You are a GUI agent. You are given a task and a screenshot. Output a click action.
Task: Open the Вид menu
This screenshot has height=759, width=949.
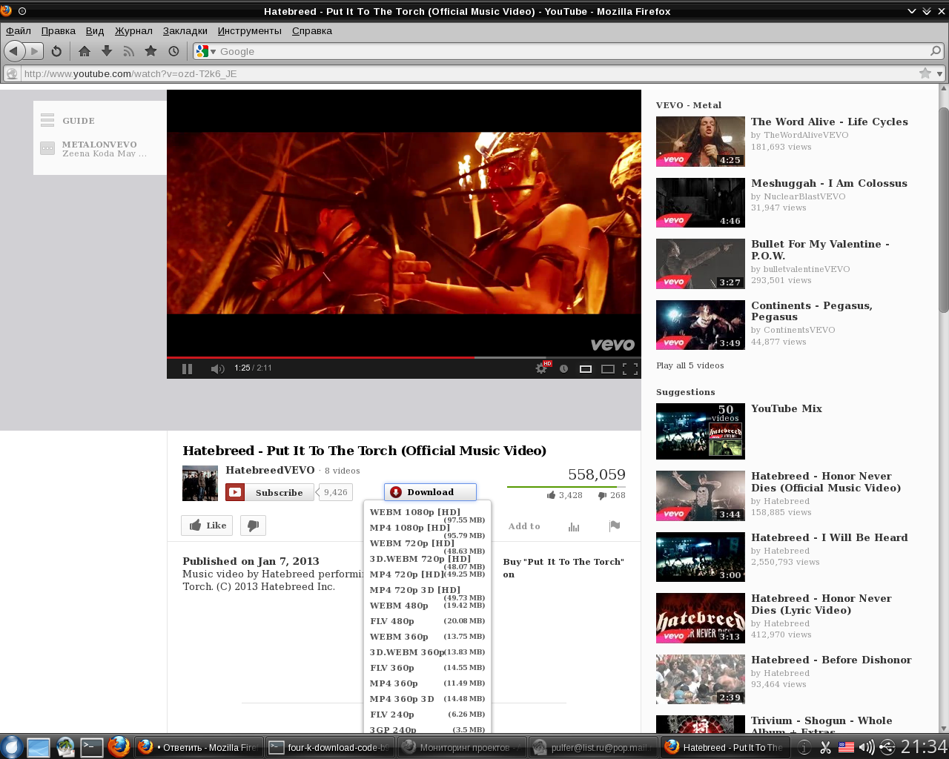(x=95, y=30)
